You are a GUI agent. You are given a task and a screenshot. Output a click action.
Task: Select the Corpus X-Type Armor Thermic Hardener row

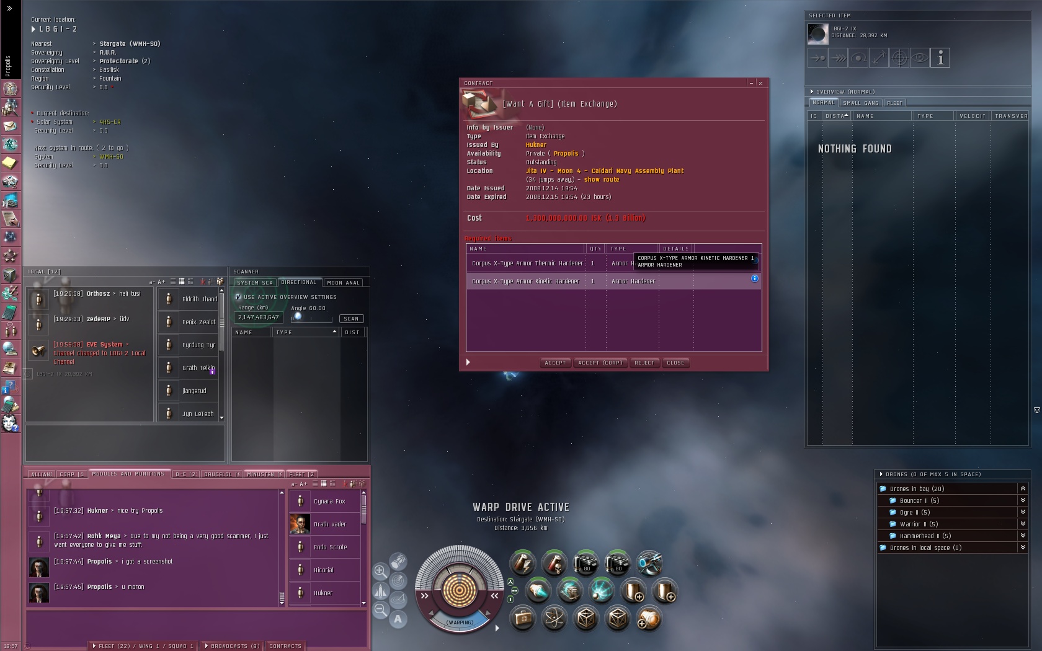(614, 263)
